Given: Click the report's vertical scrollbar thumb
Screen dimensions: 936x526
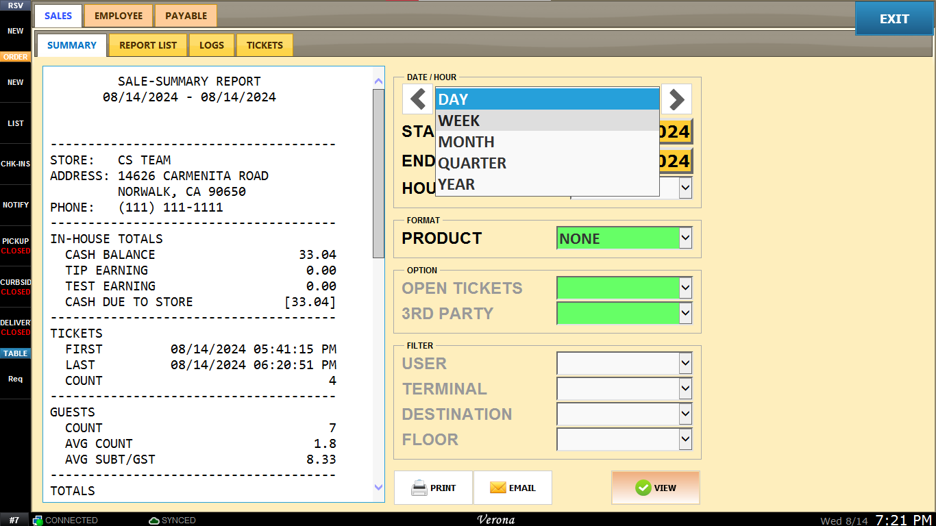Looking at the screenshot, I should tap(378, 174).
